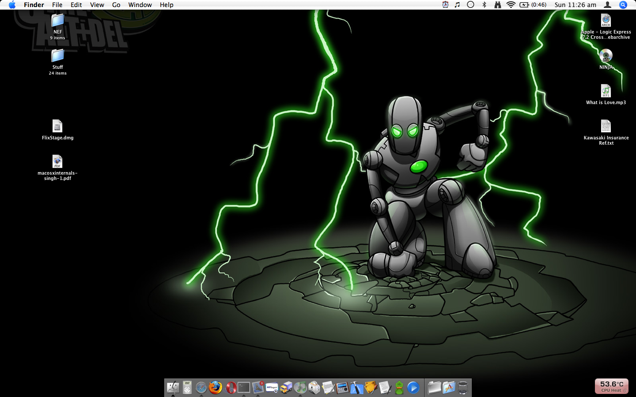Open the Wi-Fi AirPort menu

[x=511, y=5]
